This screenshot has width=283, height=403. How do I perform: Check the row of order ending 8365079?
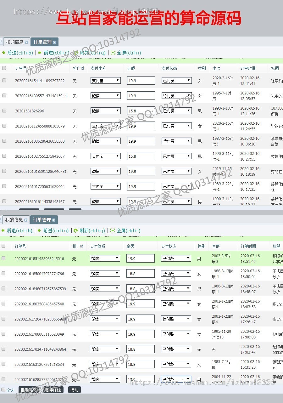[x=4, y=126]
